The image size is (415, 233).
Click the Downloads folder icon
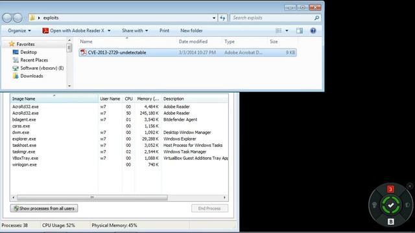point(16,76)
